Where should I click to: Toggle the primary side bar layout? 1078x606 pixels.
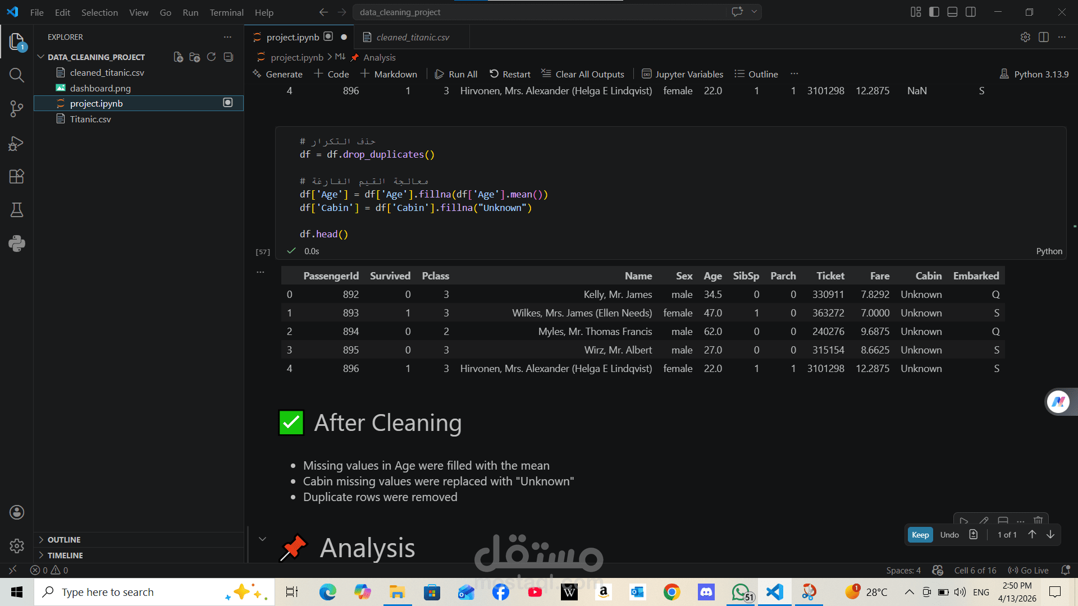(934, 12)
